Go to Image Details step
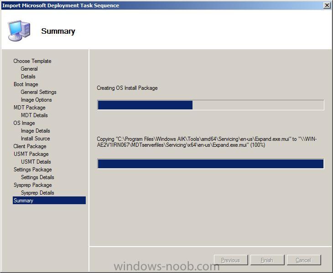The height and width of the screenshot is (273, 333). tap(36, 131)
